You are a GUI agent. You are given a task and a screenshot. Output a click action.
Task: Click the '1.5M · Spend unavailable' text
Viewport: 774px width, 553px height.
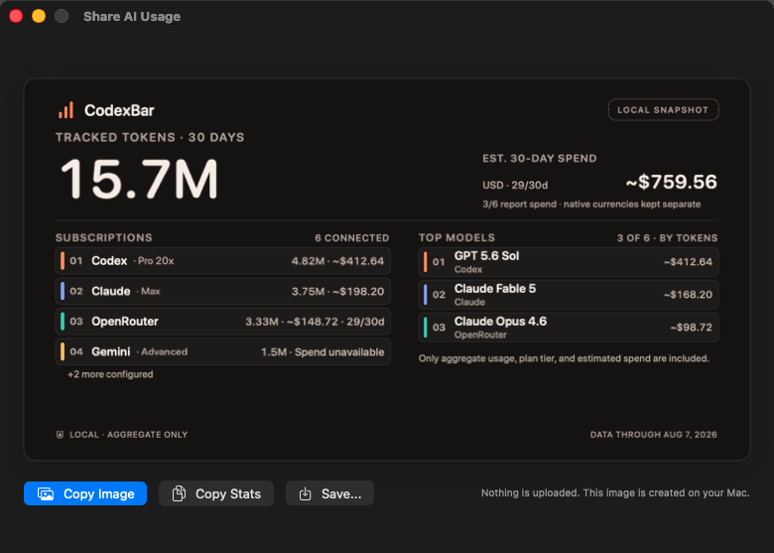[x=322, y=352]
